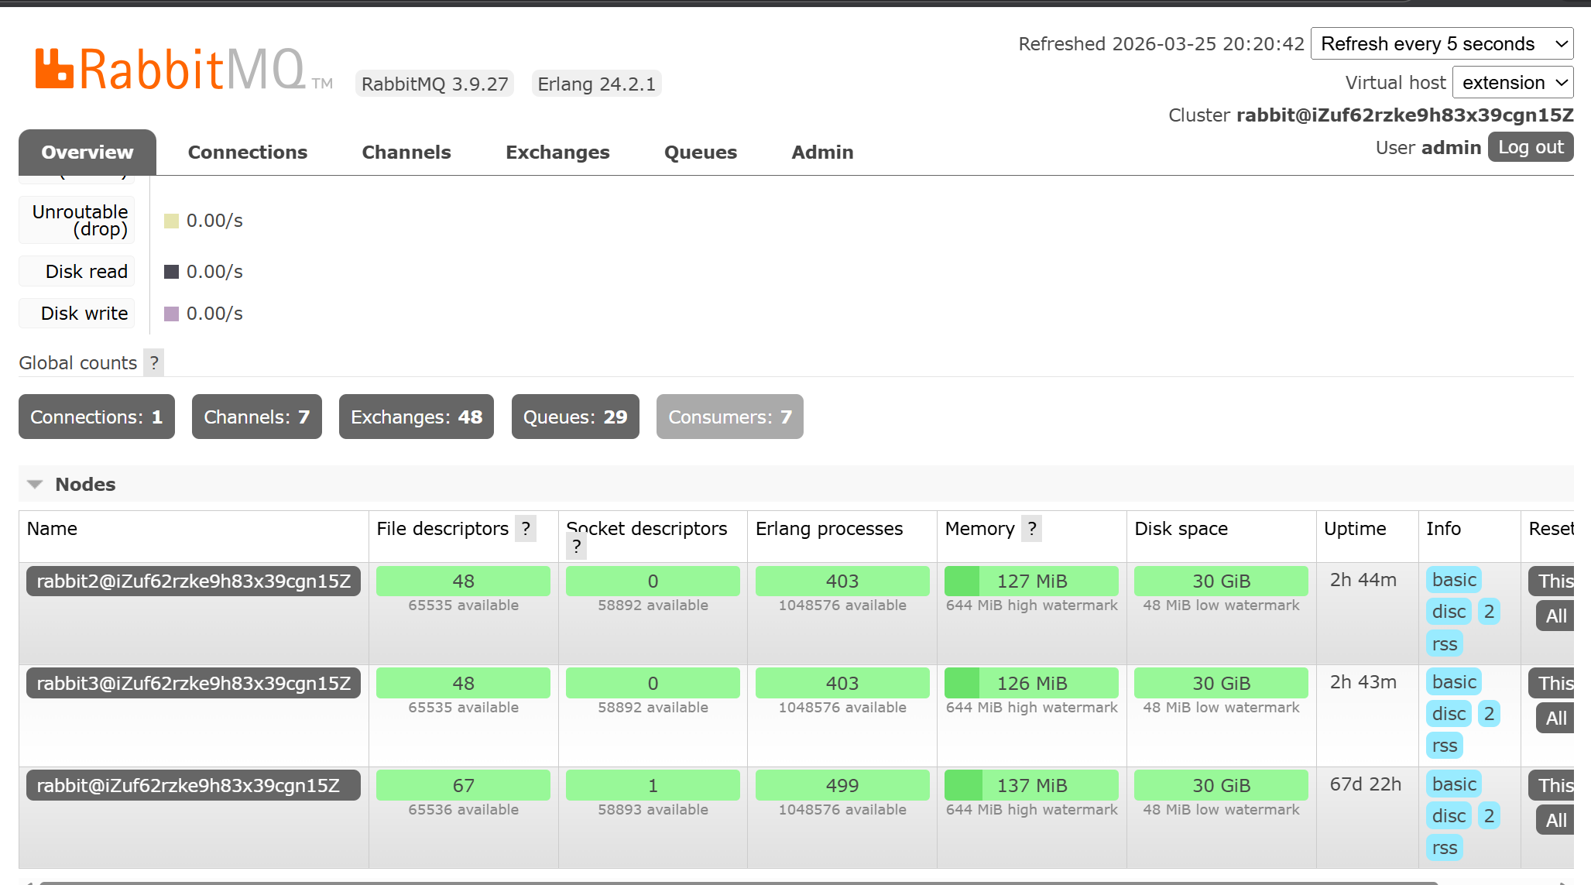Open Memory column help icon

click(x=1031, y=529)
